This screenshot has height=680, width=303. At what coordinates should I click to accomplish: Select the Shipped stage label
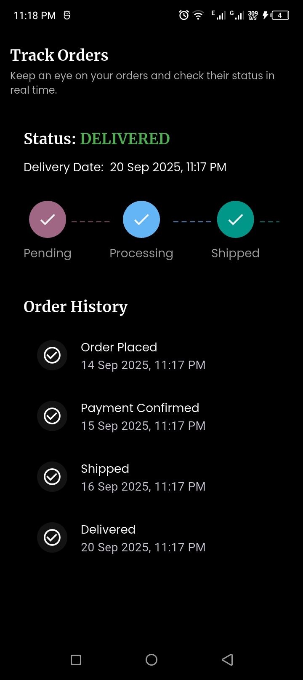[235, 253]
